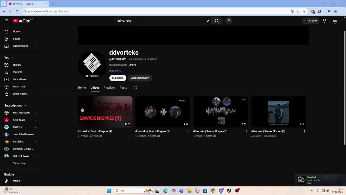This screenshot has width=346, height=195.
Task: Clear the search box with X
Action: (208, 21)
